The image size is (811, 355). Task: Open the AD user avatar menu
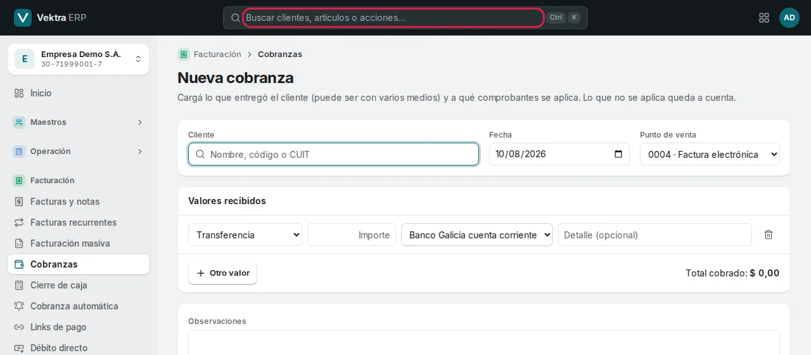click(789, 18)
